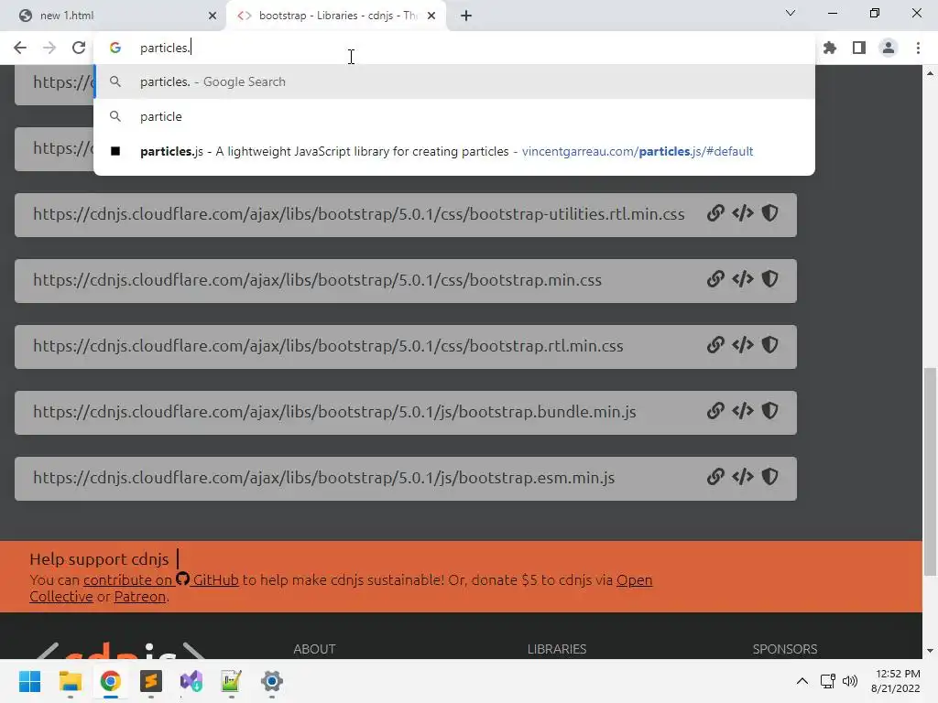Viewport: 938px width, 703px height.
Task: Open Chrome side panel icon
Action: 859,48
